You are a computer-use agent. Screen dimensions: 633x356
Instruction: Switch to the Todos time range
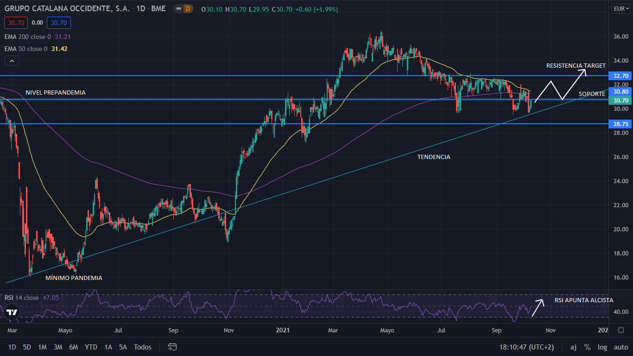[x=143, y=347]
